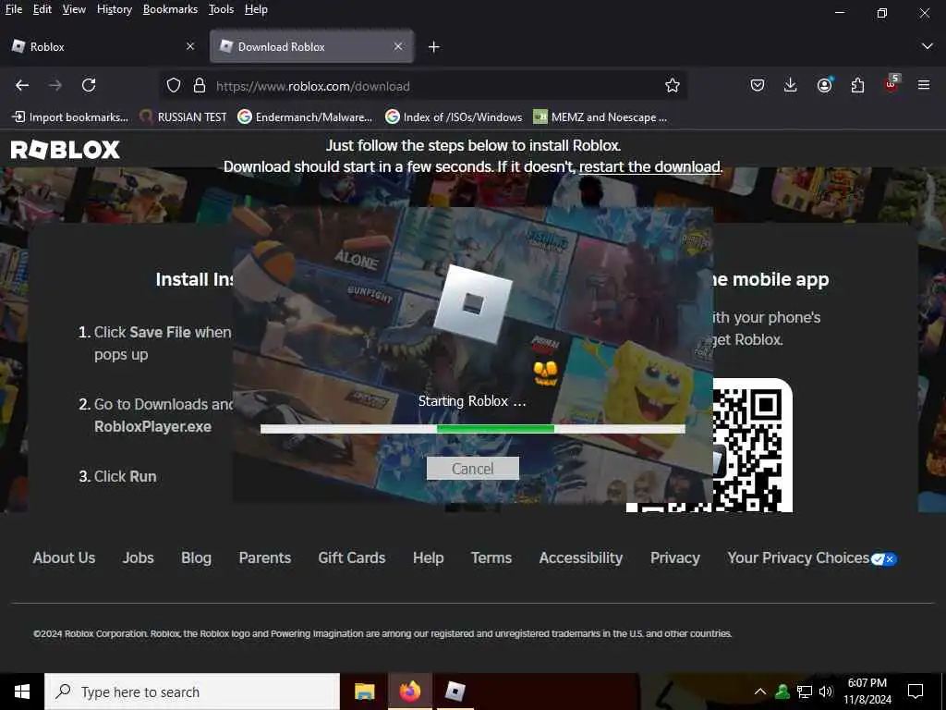Reload the Download Roblox page
946x710 pixels.
(x=89, y=85)
